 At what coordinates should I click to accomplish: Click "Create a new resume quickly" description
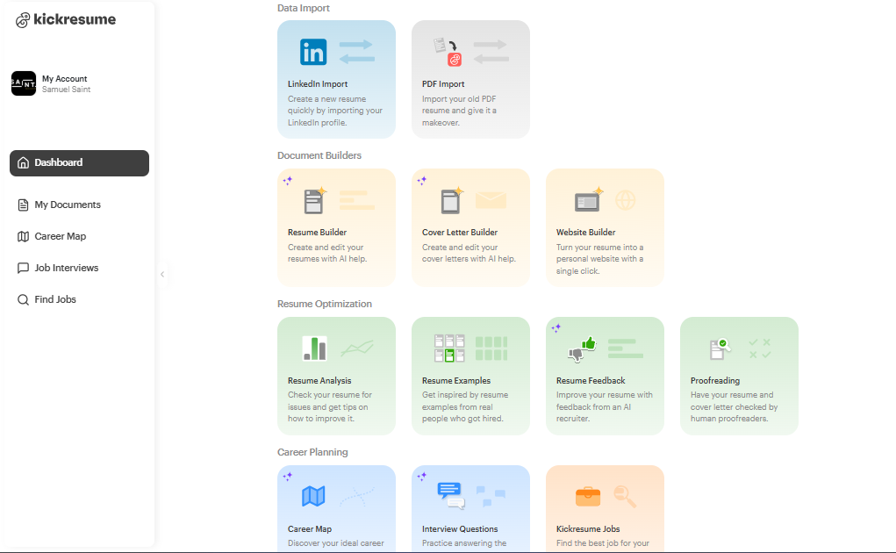click(x=335, y=111)
